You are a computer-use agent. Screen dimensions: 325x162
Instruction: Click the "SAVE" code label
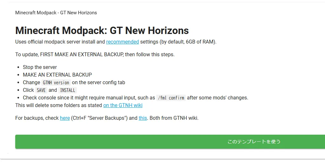click(41, 90)
